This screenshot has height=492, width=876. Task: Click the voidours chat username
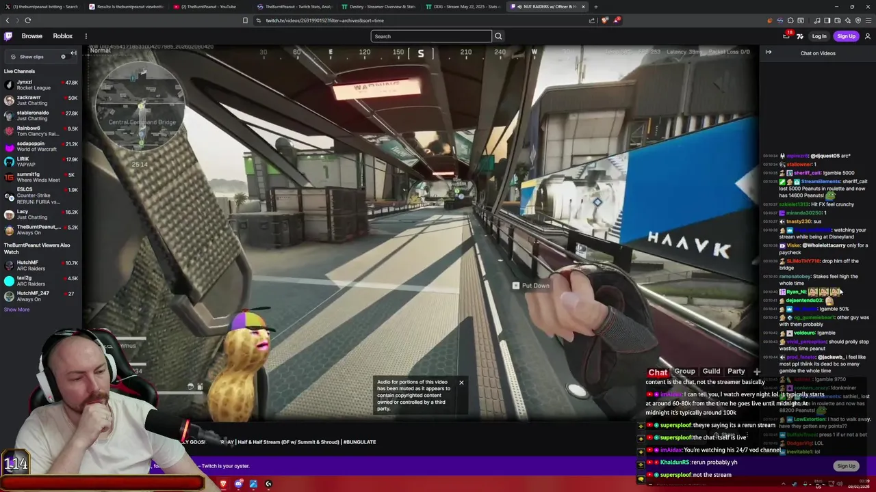pyautogui.click(x=805, y=333)
